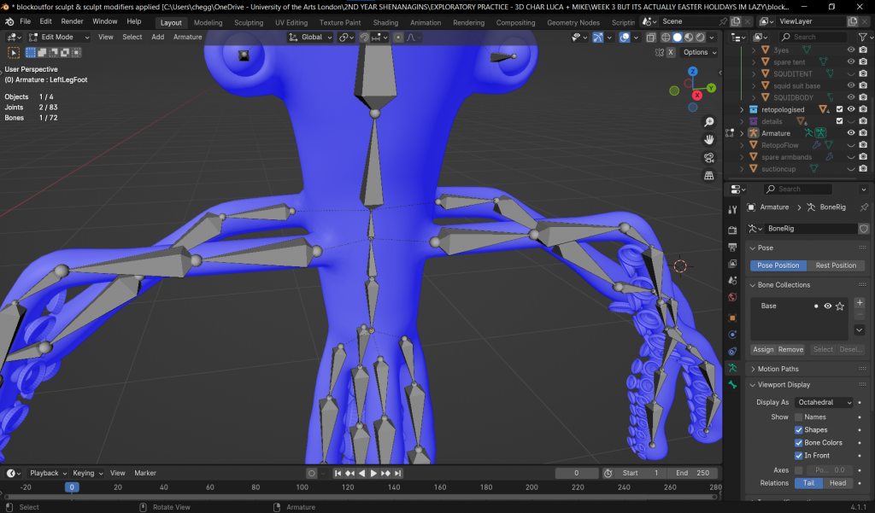The width and height of the screenshot is (875, 513).
Task: Open the Armature menu in viewport header
Action: 187,38
